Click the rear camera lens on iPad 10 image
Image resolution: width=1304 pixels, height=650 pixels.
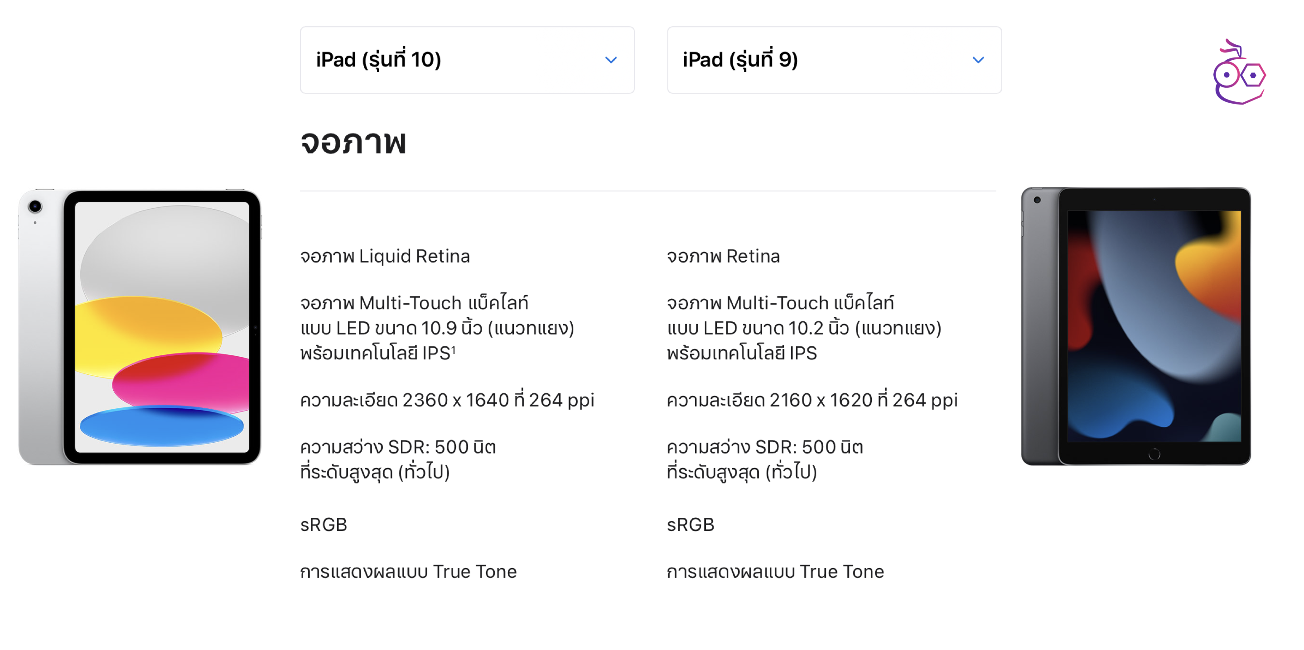[x=35, y=206]
